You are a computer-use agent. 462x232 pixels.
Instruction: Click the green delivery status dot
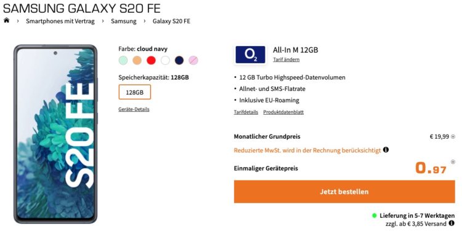374,215
